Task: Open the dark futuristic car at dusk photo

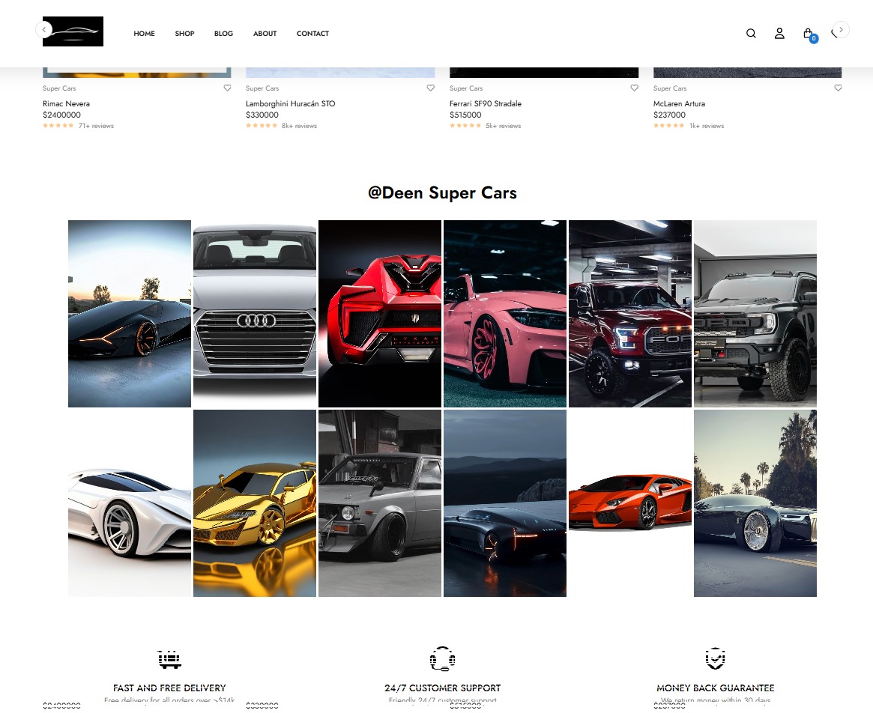Action: pos(505,503)
